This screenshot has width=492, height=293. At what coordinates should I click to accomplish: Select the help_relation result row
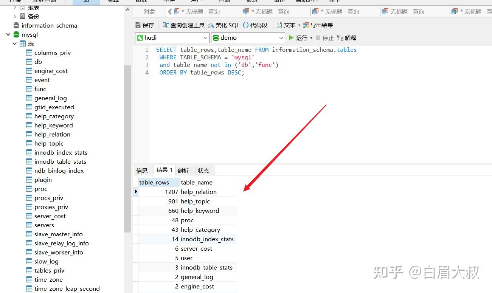(199, 192)
